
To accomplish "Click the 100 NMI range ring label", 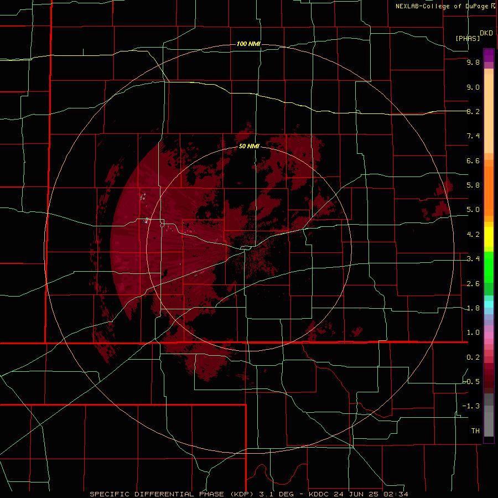I will 248,44.
